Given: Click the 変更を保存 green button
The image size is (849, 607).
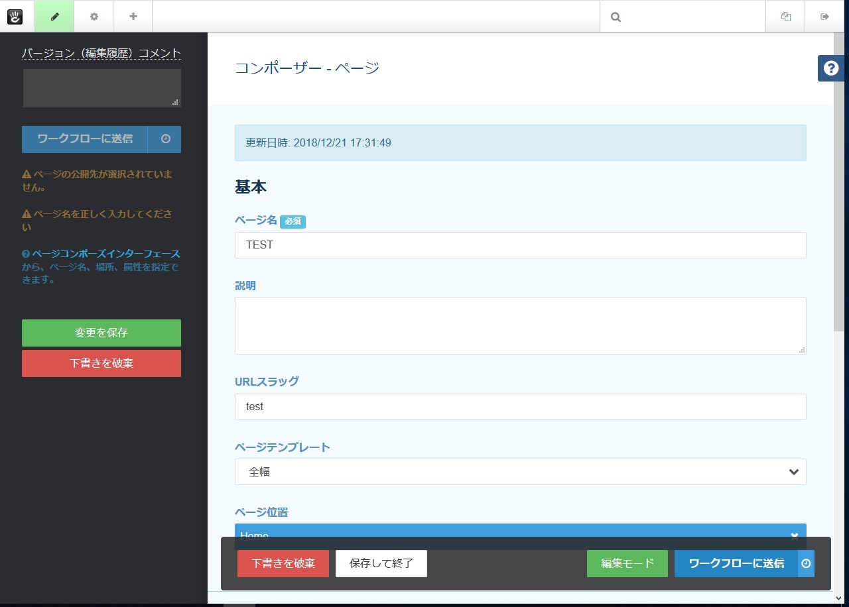Looking at the screenshot, I should coord(101,333).
